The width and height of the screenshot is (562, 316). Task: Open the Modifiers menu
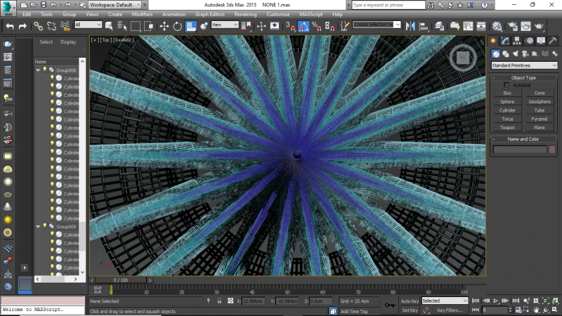(x=143, y=14)
